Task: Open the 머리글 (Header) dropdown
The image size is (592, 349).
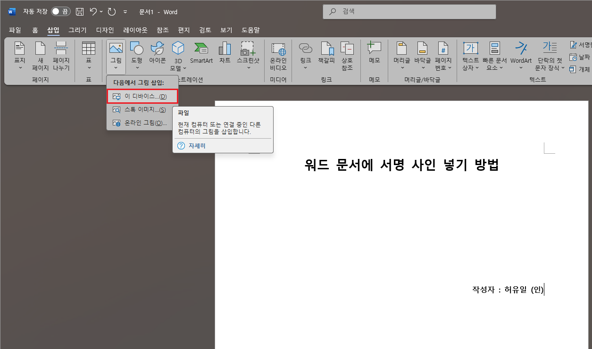Action: (402, 56)
